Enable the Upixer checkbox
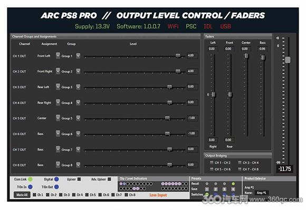The height and width of the screenshot is (210, 306). coord(79,179)
